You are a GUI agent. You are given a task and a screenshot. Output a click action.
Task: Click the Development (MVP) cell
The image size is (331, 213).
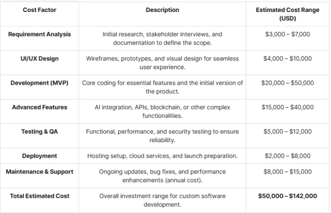coord(39,83)
